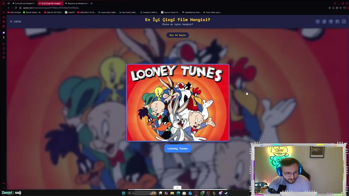This screenshot has width=349, height=196.
Task: Switch to 'Bayramın en olmassa' tab
Action: (x=76, y=3)
